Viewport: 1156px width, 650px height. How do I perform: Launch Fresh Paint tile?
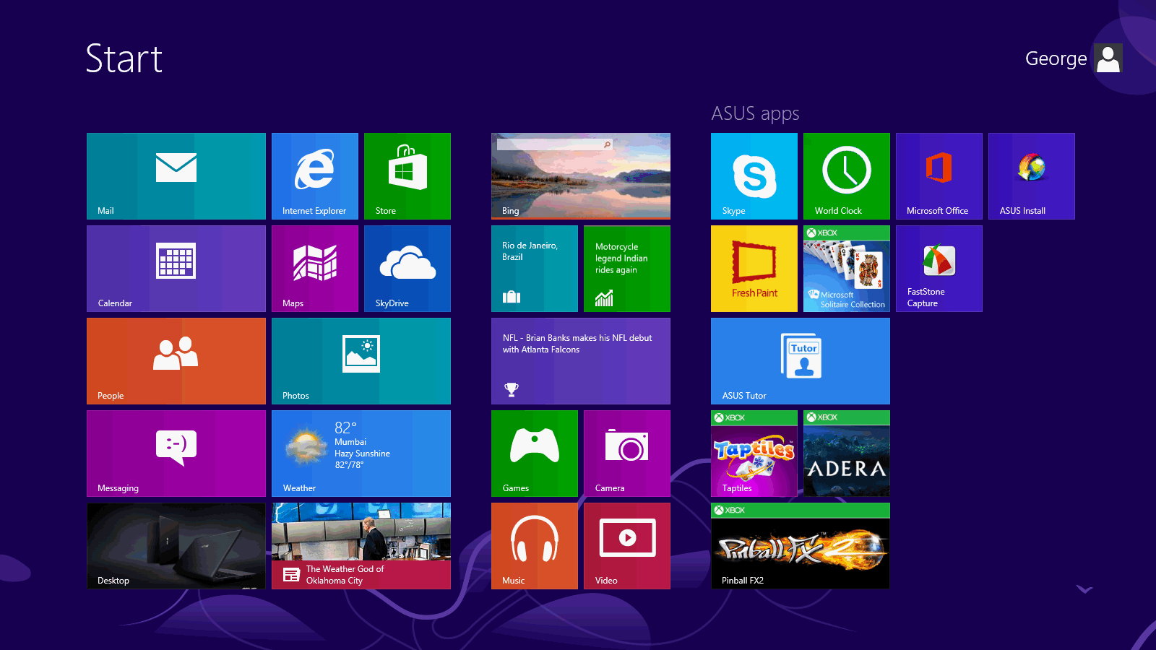click(754, 269)
